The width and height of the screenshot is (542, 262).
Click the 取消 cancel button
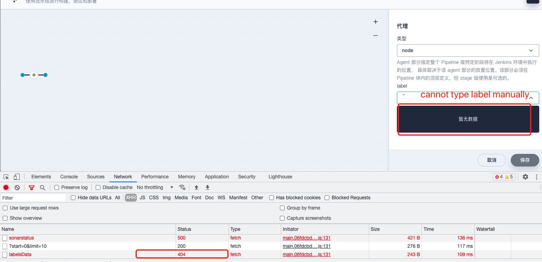(491, 160)
